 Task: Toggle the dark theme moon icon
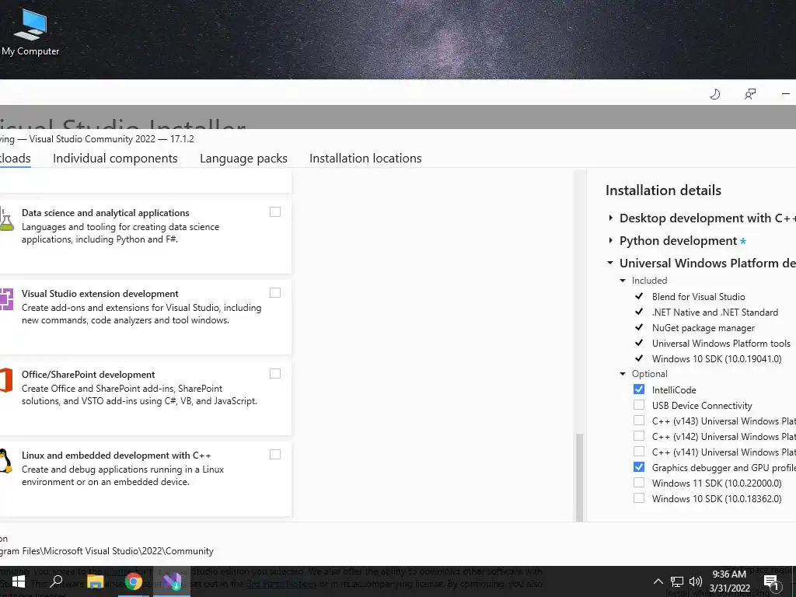[715, 94]
